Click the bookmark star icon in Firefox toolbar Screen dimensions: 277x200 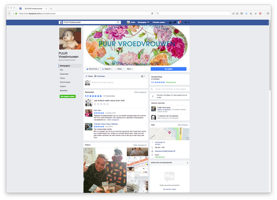tap(233, 13)
